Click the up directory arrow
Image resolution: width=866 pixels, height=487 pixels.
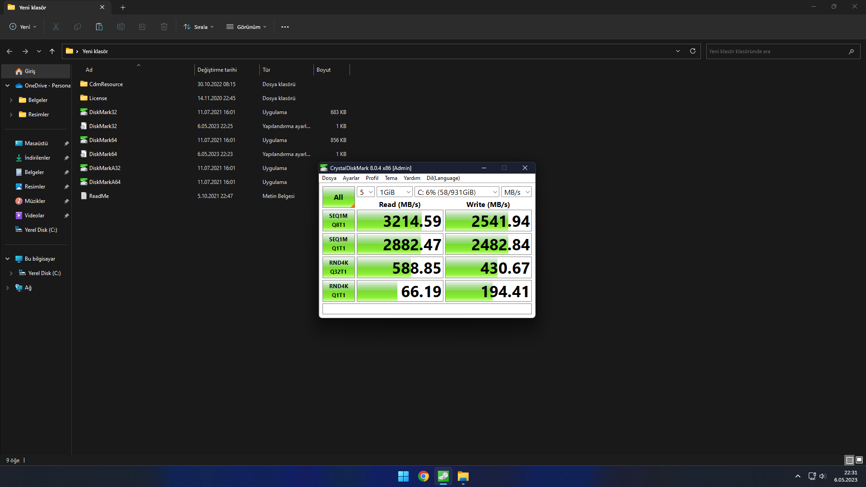point(52,51)
